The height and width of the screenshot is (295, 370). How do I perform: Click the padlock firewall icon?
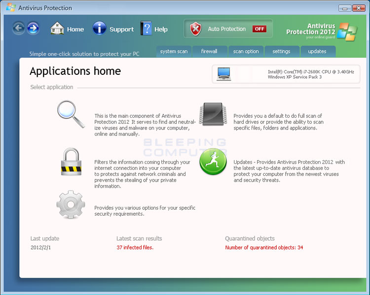71,162
